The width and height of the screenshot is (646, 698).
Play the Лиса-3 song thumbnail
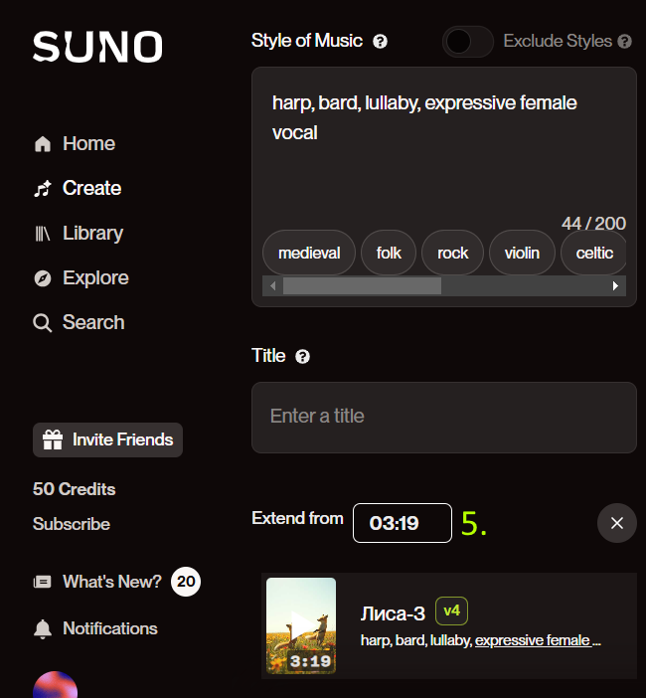click(x=301, y=625)
